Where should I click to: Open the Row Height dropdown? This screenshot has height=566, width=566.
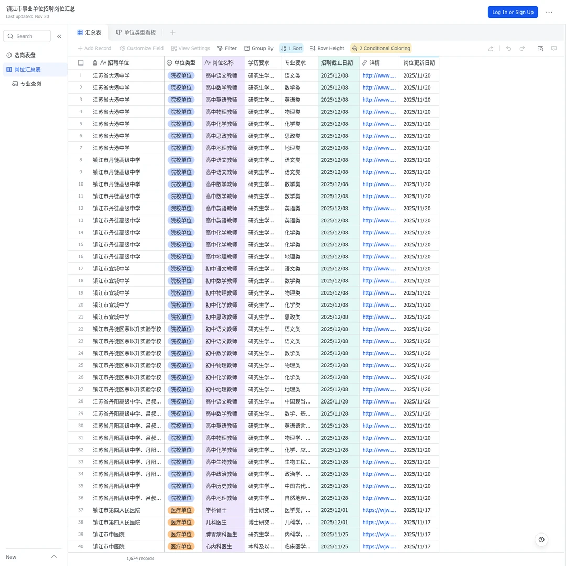coord(327,48)
